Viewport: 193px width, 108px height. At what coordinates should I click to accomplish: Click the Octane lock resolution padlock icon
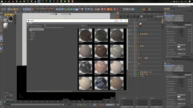[138, 16]
